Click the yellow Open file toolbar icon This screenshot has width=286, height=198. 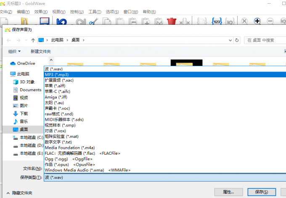tap(24, 21)
